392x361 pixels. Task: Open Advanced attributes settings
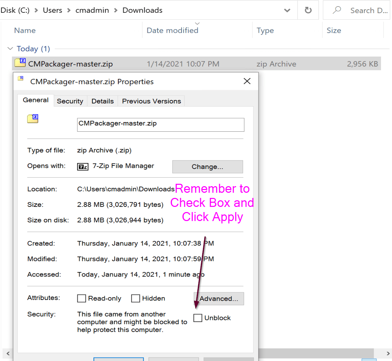pyautogui.click(x=218, y=298)
